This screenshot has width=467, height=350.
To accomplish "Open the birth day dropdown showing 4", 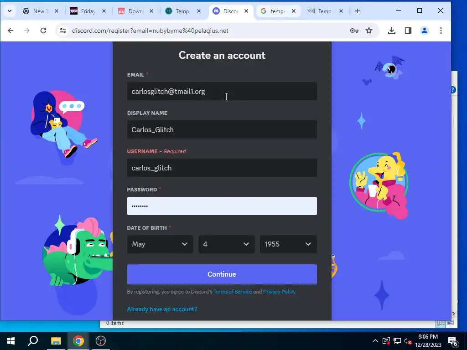I will (x=227, y=244).
